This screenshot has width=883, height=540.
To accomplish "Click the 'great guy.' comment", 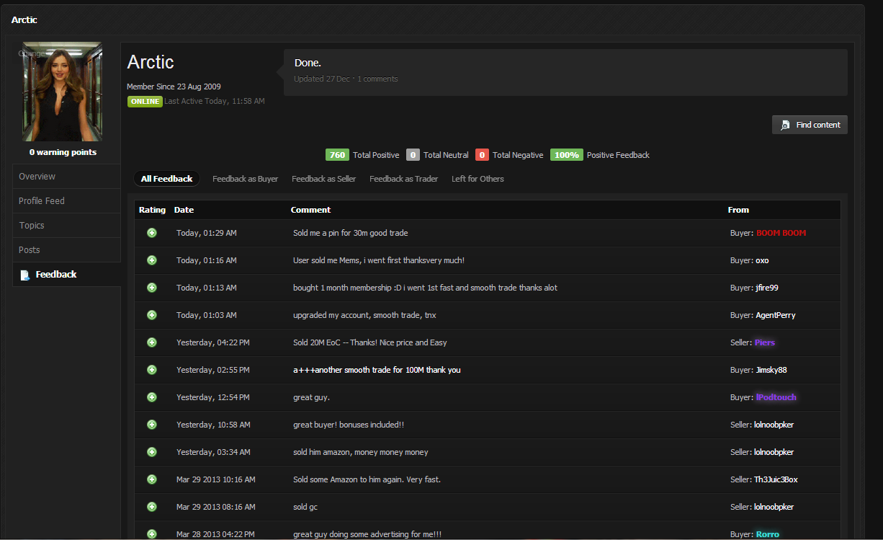I will [311, 397].
